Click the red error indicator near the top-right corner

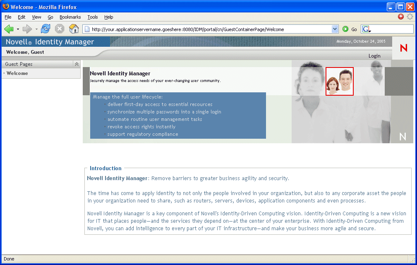[x=400, y=17]
